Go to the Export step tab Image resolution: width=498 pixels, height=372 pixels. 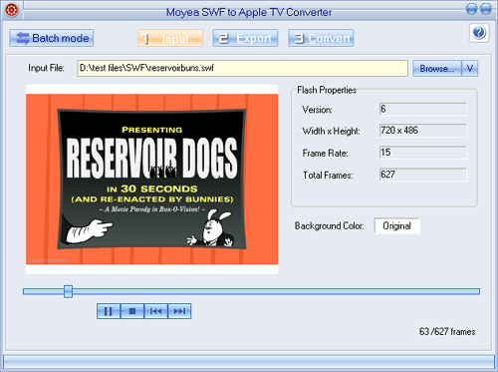click(x=245, y=38)
